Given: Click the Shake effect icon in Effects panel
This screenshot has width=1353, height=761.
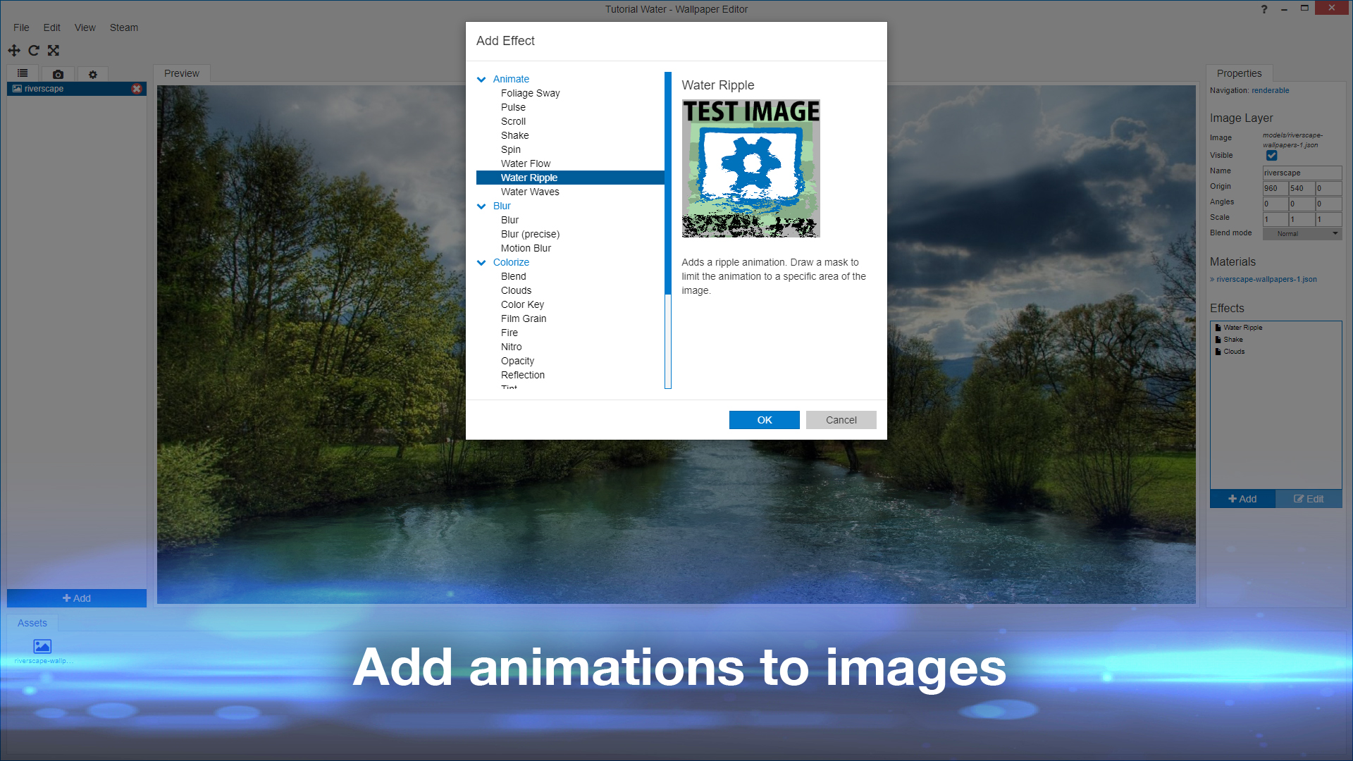Looking at the screenshot, I should (1219, 339).
